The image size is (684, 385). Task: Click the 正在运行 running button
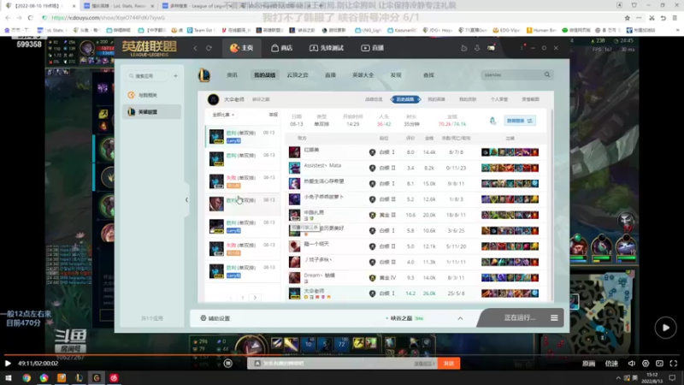click(x=519, y=317)
